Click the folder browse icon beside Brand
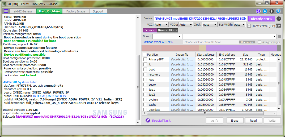This screenshot has height=137, width=285. [279, 36]
